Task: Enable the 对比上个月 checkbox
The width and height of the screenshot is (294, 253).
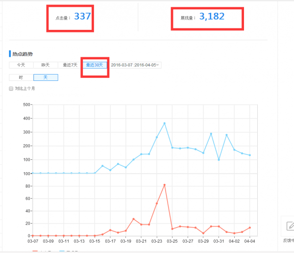Action: click(x=11, y=89)
